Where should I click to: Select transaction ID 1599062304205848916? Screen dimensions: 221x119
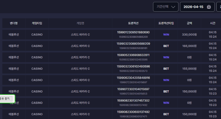133,78
